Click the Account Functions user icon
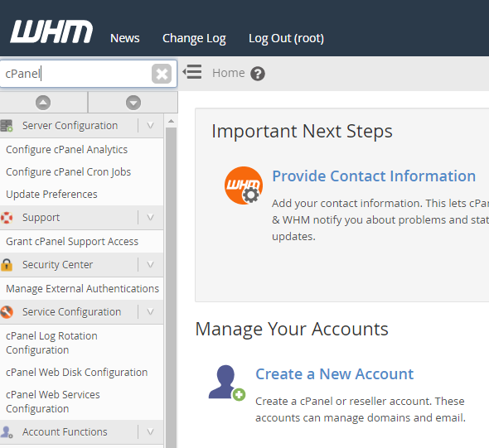This screenshot has height=448, width=489. [x=7, y=432]
